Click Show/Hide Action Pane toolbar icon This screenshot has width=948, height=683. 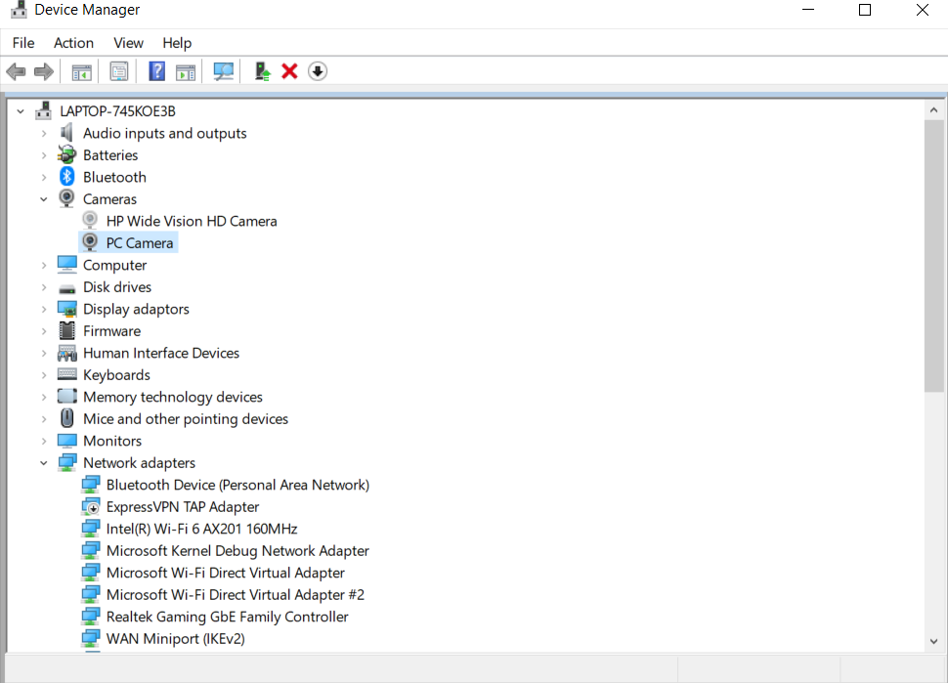coord(186,72)
